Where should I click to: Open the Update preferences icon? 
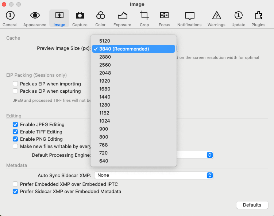pos(238,16)
